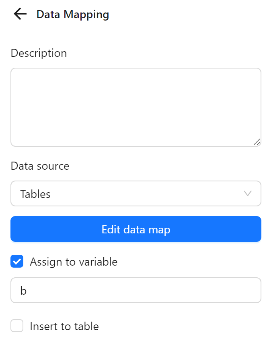This screenshot has height=343, width=265.
Task: Click the Assign to variable label text
Action: [x=73, y=262]
